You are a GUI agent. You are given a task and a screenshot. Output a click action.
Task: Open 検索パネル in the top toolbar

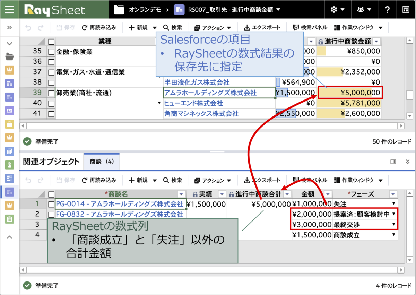click(x=310, y=27)
